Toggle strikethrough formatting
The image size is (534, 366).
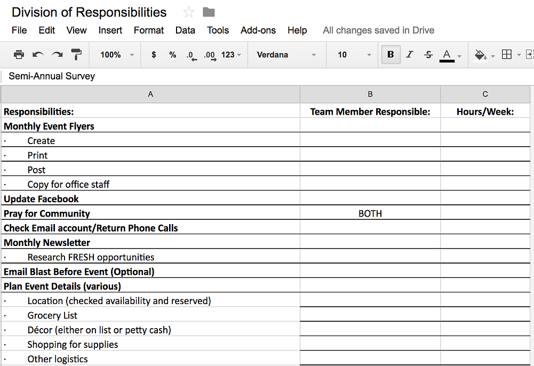tap(428, 54)
